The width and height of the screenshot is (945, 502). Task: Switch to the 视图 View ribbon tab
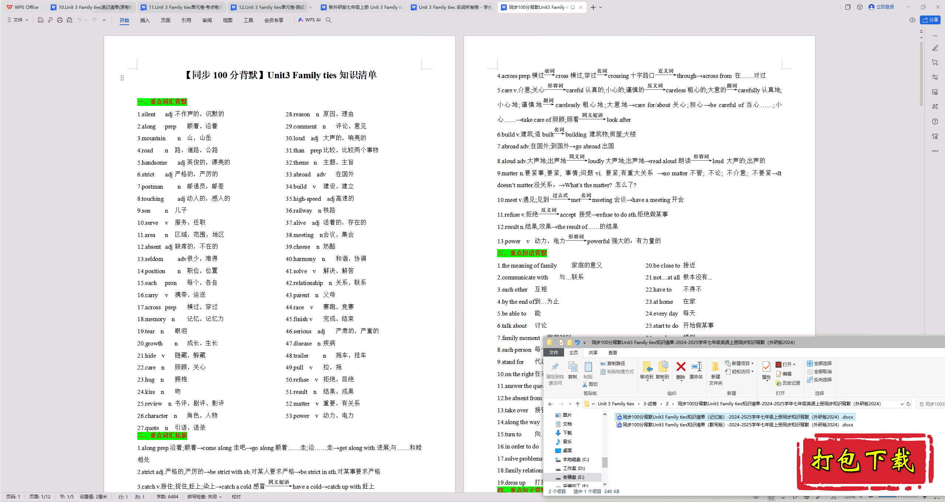click(227, 20)
